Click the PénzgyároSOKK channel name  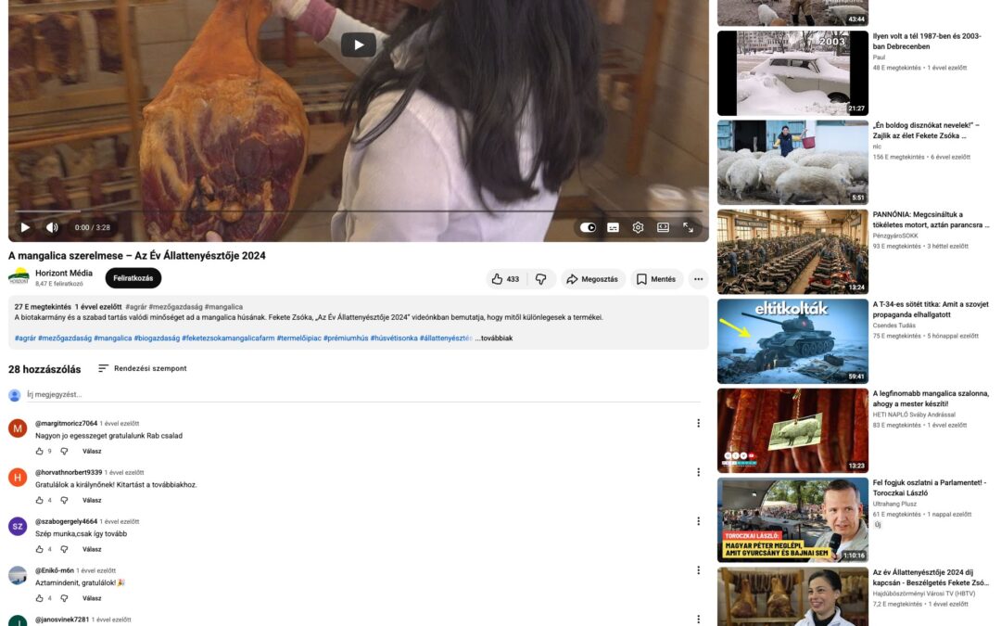click(895, 236)
